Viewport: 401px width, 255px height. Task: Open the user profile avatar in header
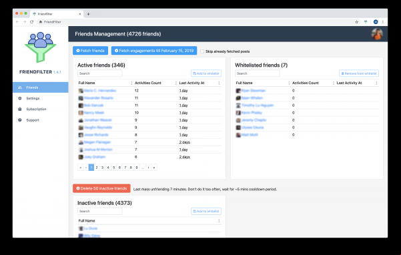coord(377,34)
